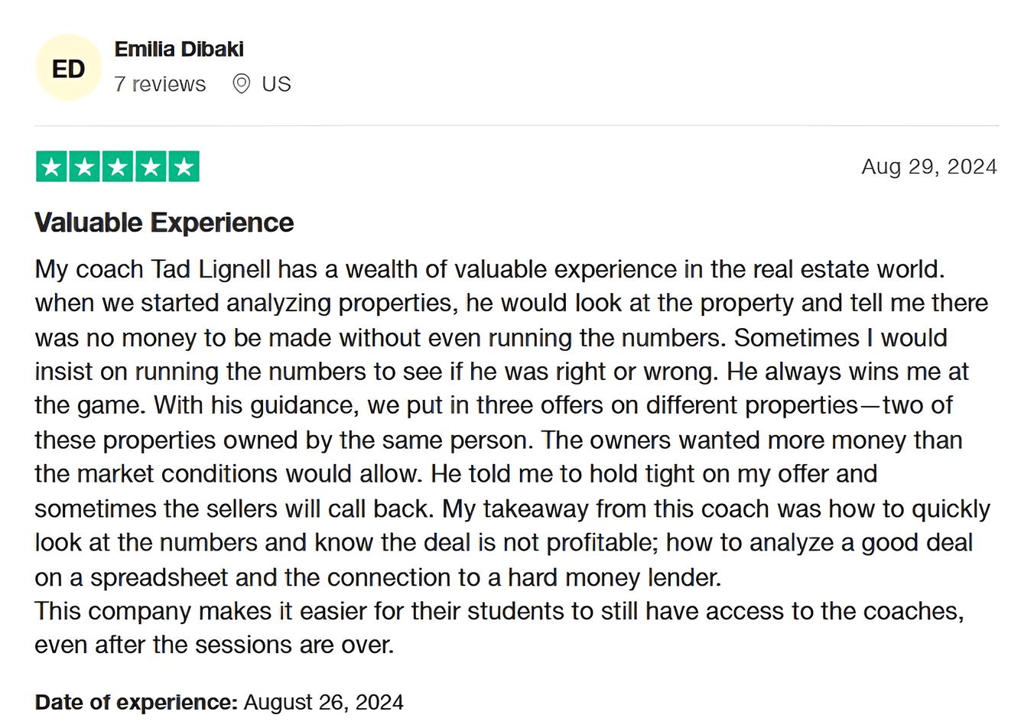1034x728 pixels.
Task: Click the Aug 29, 2024 review date
Action: [x=928, y=167]
